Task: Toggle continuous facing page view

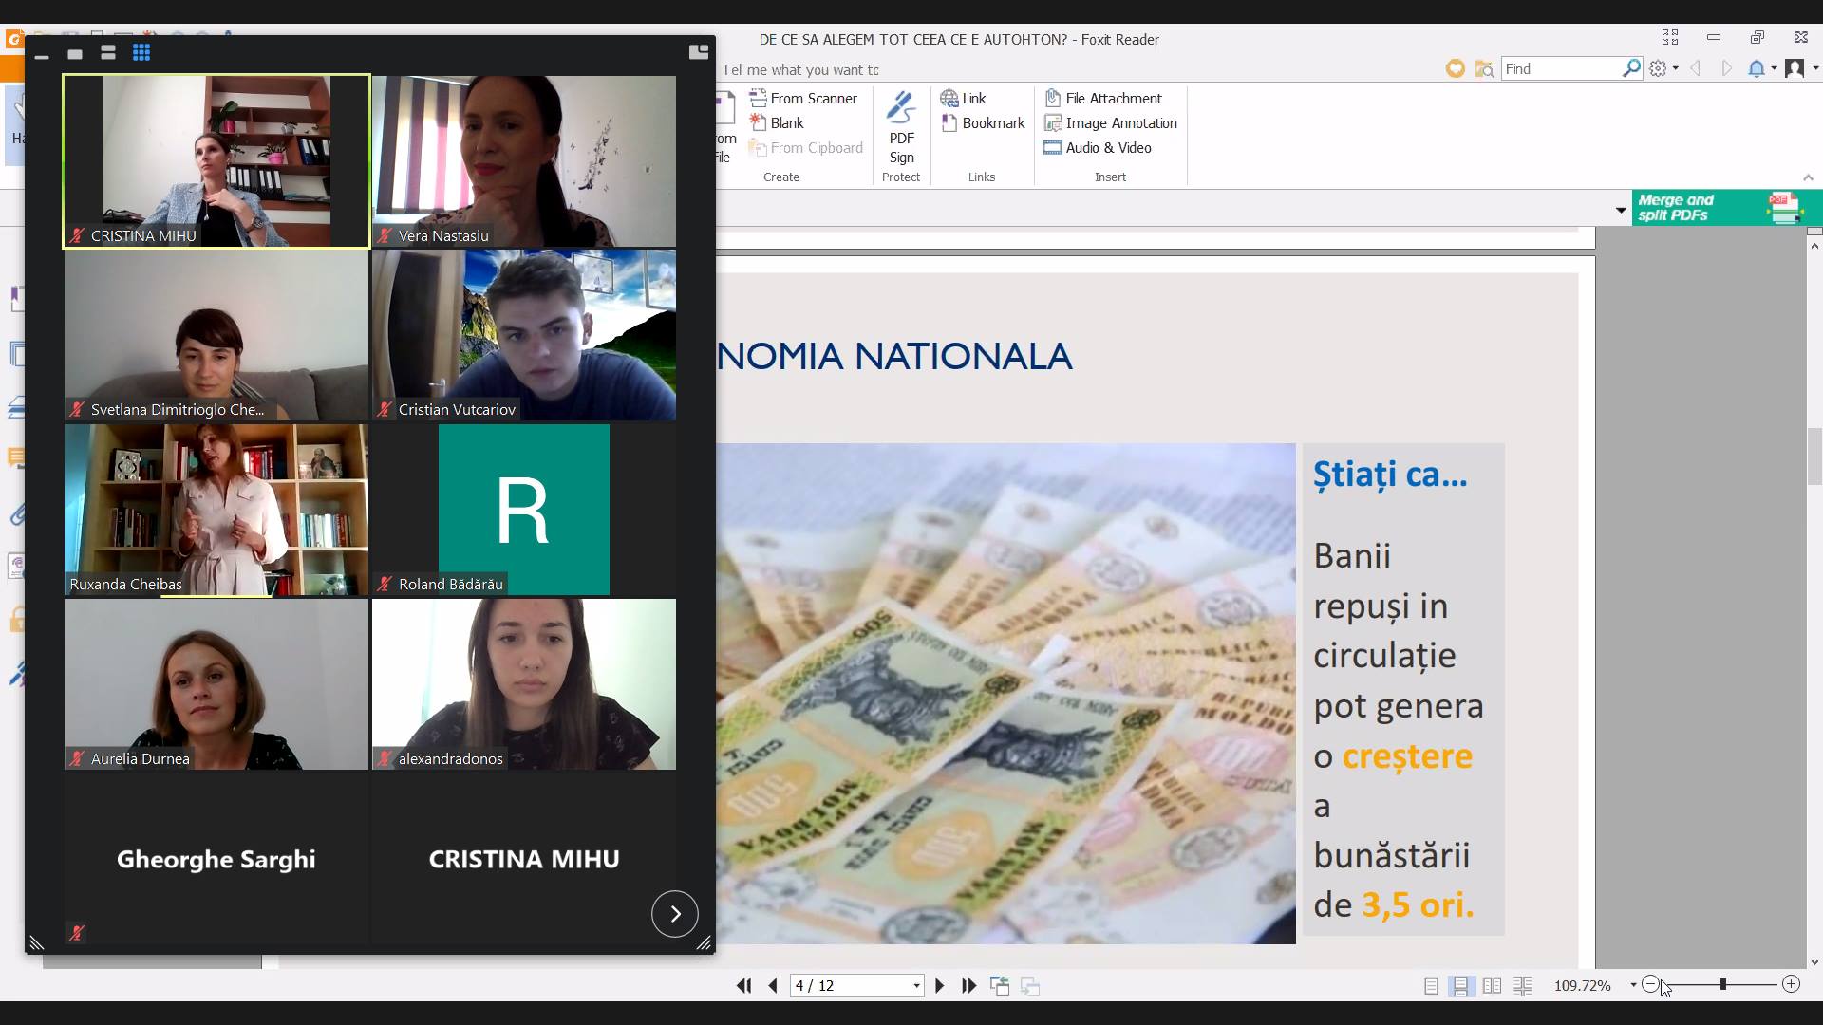Action: click(1522, 986)
